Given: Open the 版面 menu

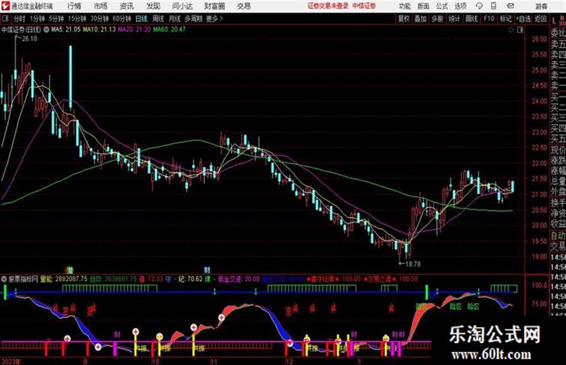Looking at the screenshot, I should 423,6.
